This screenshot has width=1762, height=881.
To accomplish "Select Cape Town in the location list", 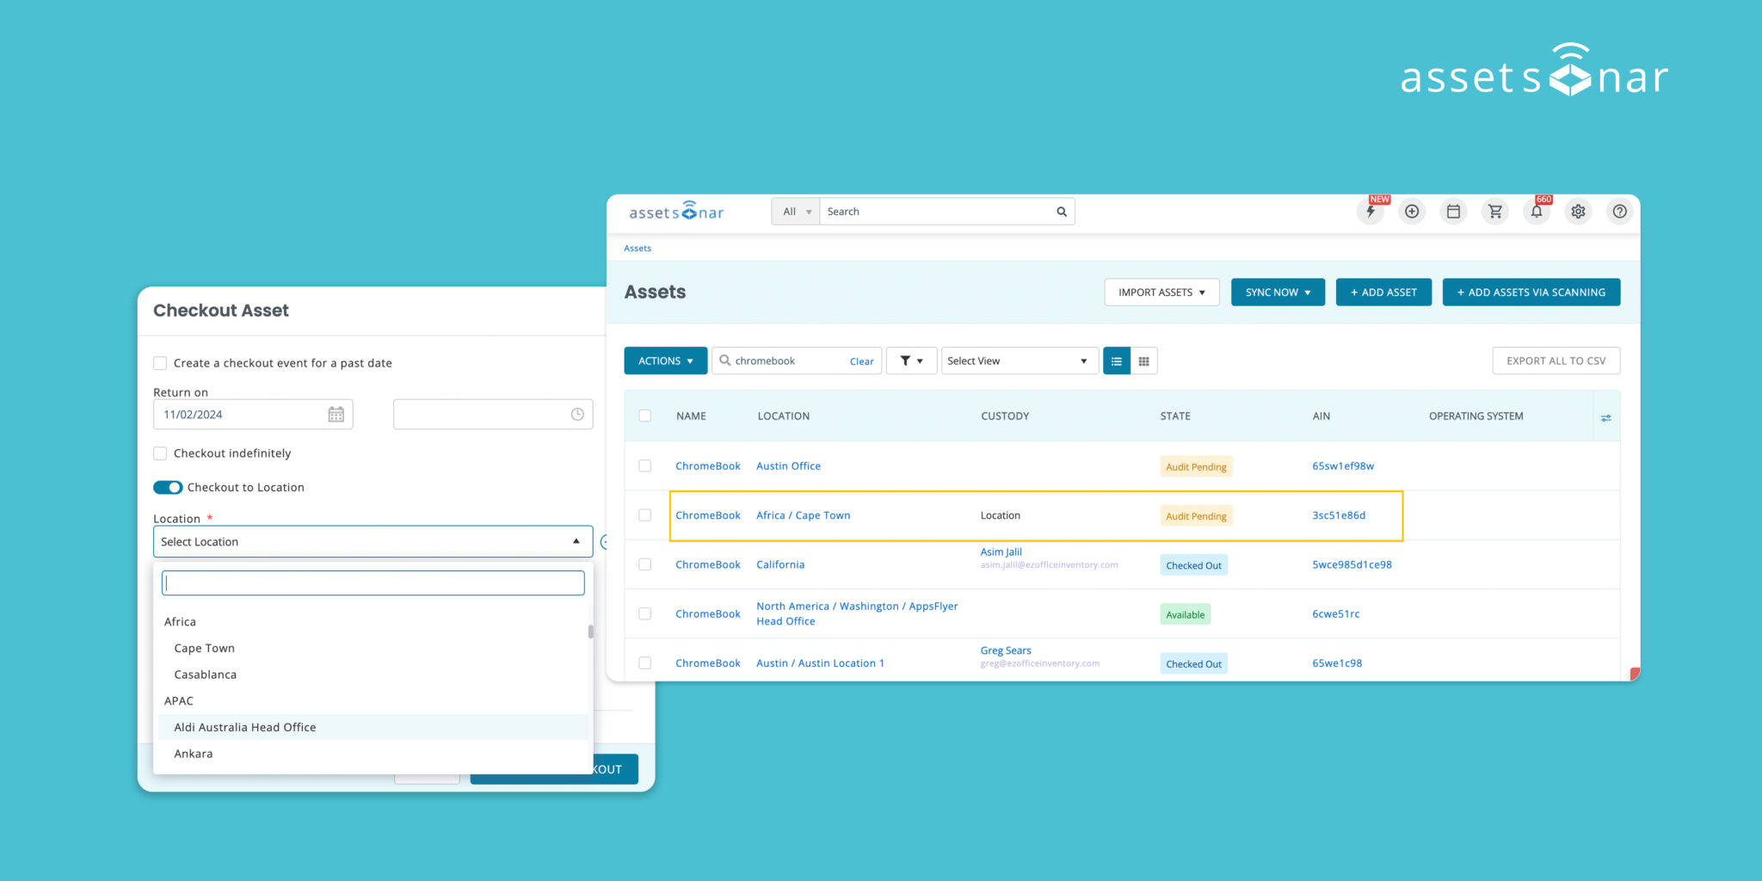I will click(x=204, y=648).
